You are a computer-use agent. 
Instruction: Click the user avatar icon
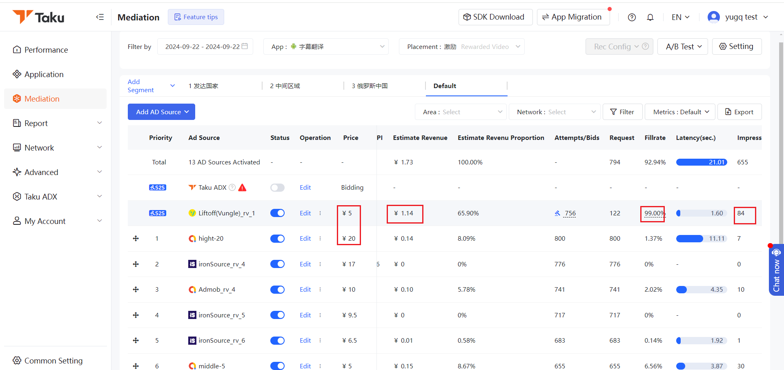point(713,17)
